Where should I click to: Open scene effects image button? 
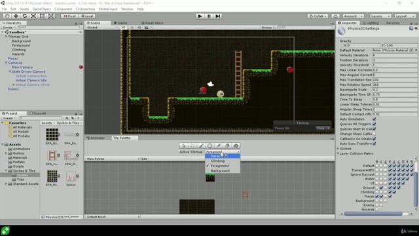click(x=147, y=28)
